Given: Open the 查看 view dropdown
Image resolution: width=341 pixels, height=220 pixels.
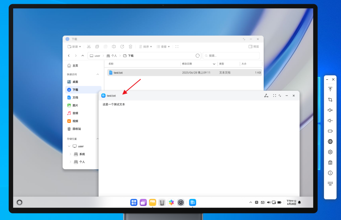Looking at the screenshot, I should coord(163,47).
